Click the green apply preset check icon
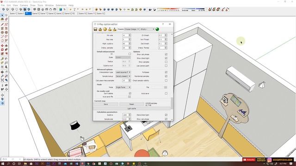The height and width of the screenshot is (166, 296). [x=157, y=29]
